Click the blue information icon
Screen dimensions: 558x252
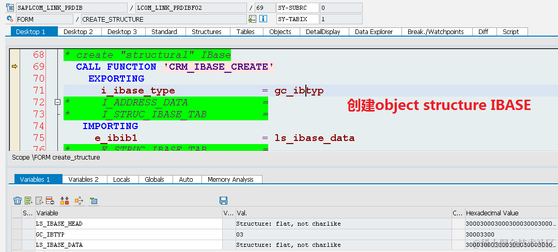(263, 19)
